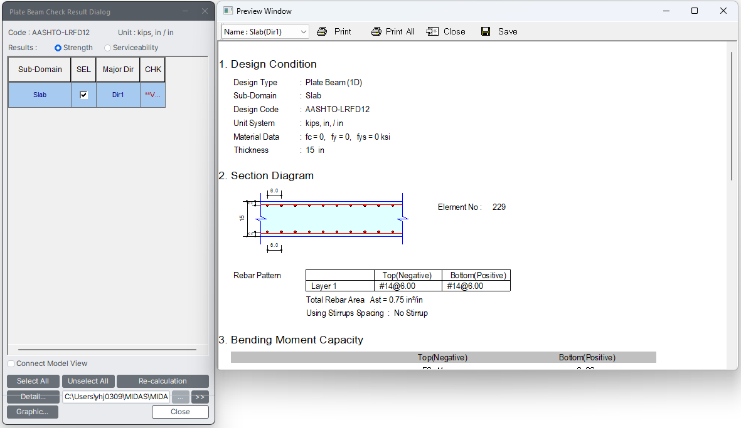This screenshot has height=428, width=741.
Task: Click the Close icon in Preview toolbar
Action: [x=432, y=31]
